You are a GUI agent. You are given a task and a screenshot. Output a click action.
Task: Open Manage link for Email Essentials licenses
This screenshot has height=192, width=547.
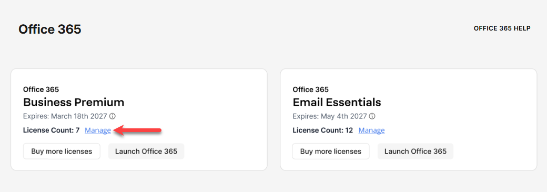(371, 130)
